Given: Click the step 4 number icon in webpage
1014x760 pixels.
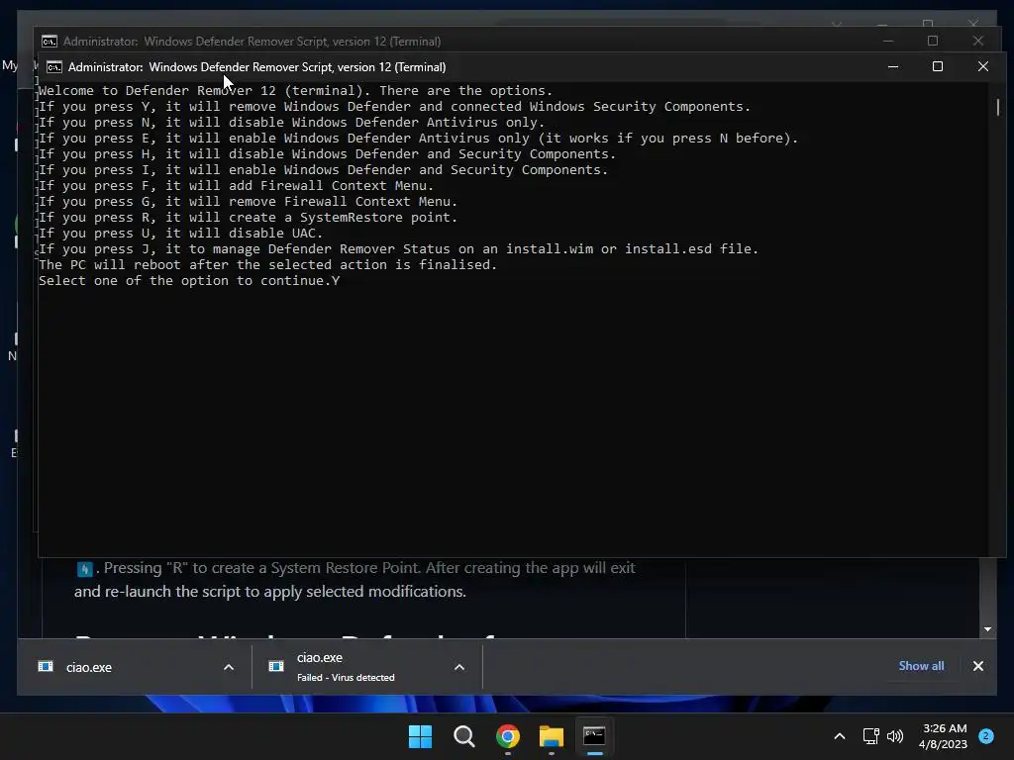Looking at the screenshot, I should coord(85,569).
